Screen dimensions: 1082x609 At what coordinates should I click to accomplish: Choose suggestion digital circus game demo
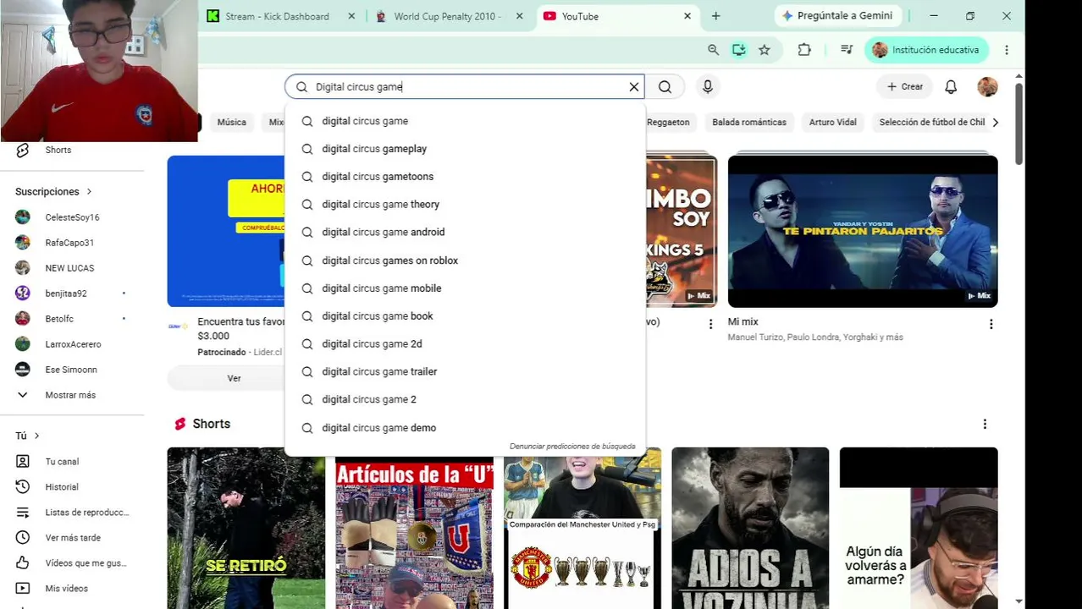click(465, 428)
